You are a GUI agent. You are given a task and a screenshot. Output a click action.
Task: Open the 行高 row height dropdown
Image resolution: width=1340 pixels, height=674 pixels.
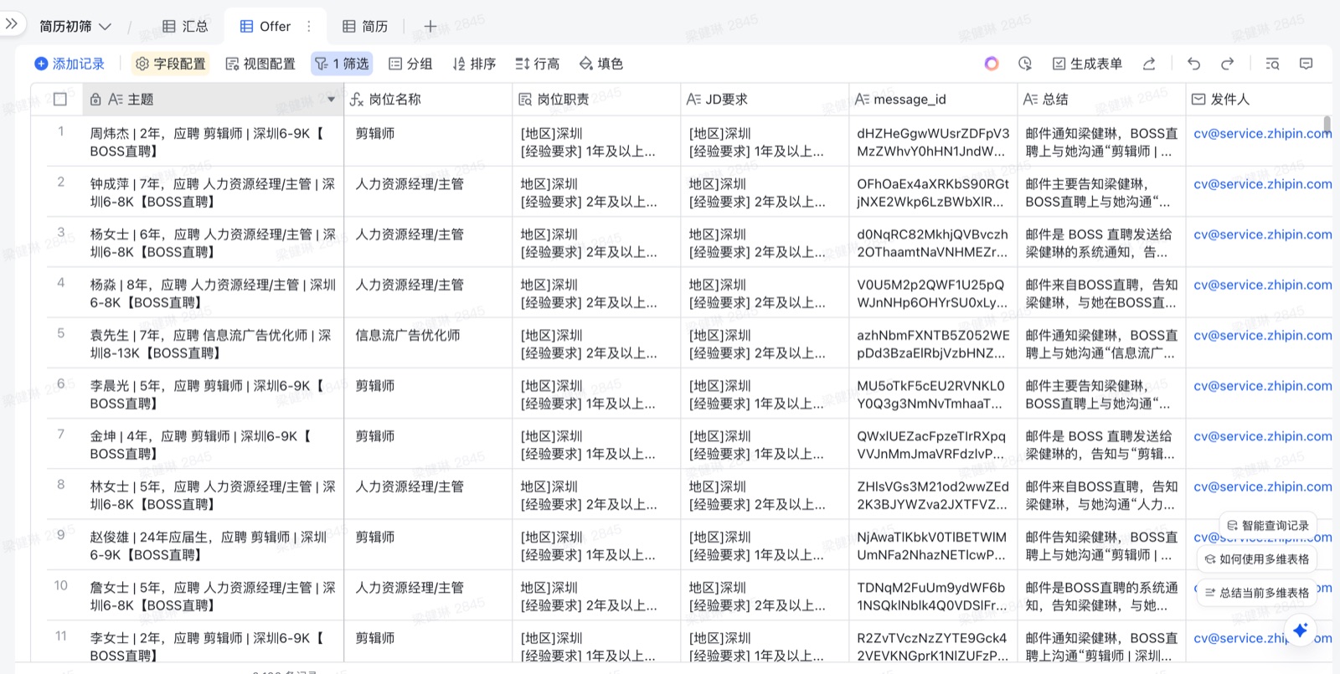pyautogui.click(x=537, y=64)
